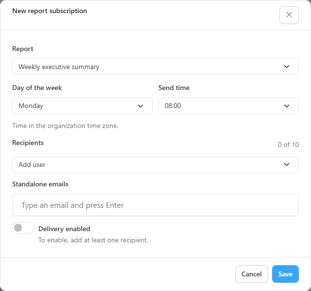The height and width of the screenshot is (291, 311).
Task: Click the Standalone emails input field
Action: 155,205
